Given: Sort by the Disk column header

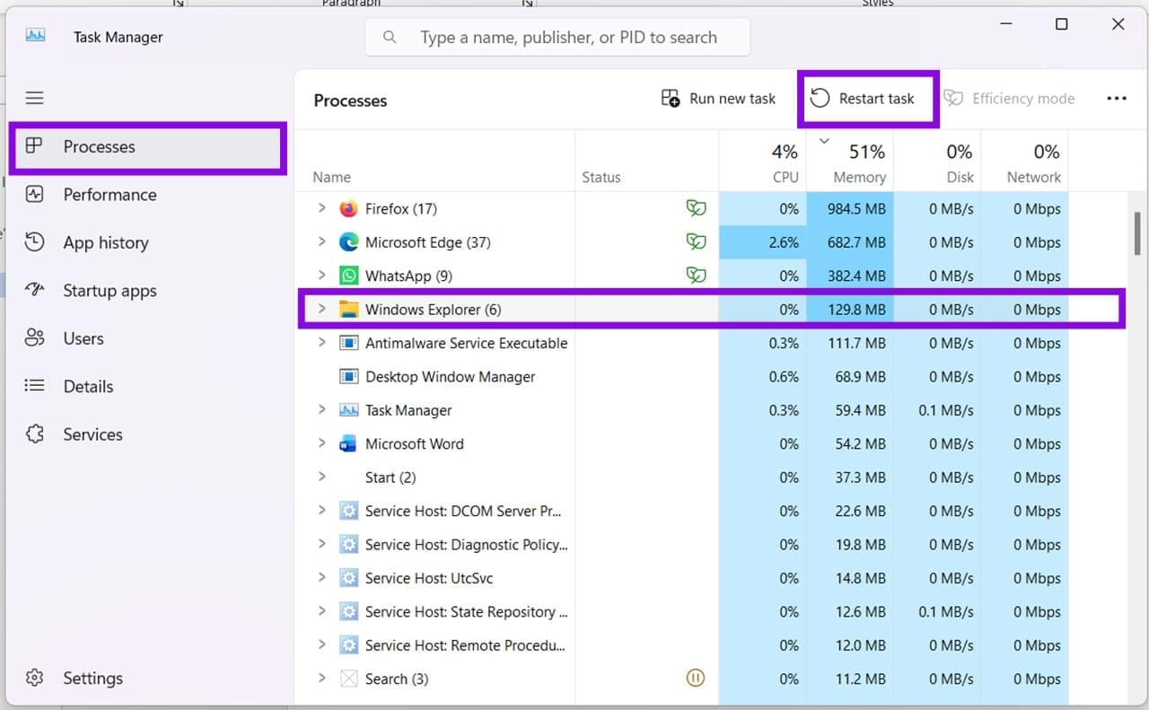Looking at the screenshot, I should [937, 161].
